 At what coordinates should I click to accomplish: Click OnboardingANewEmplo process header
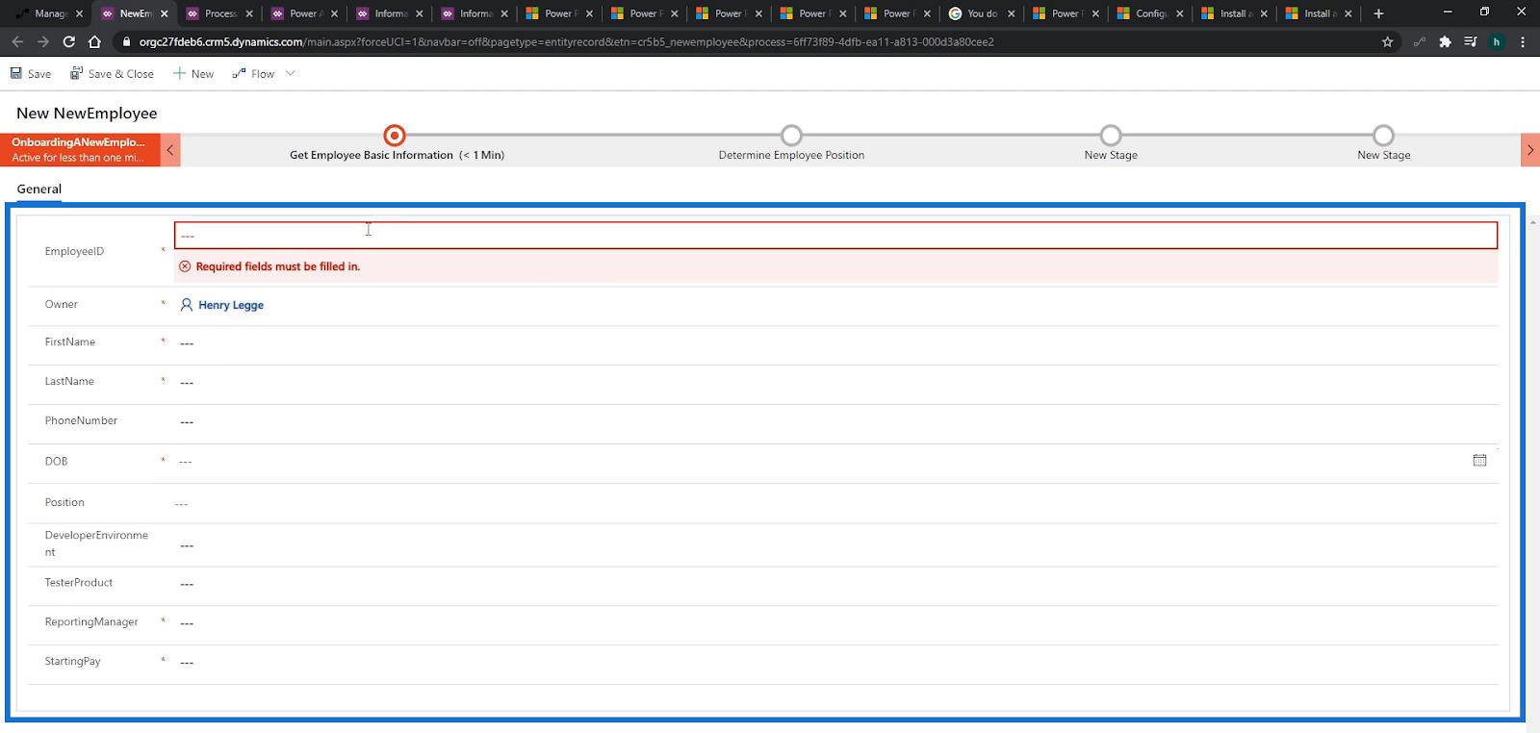pyautogui.click(x=80, y=150)
